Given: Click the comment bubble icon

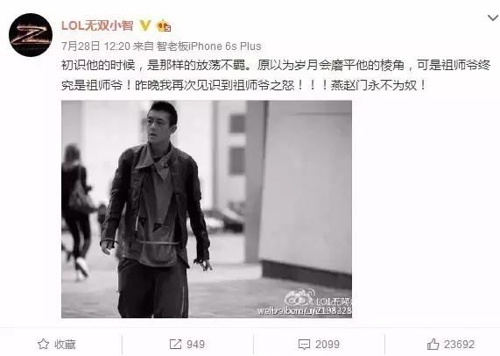Looking at the screenshot, I should pyautogui.click(x=304, y=345).
